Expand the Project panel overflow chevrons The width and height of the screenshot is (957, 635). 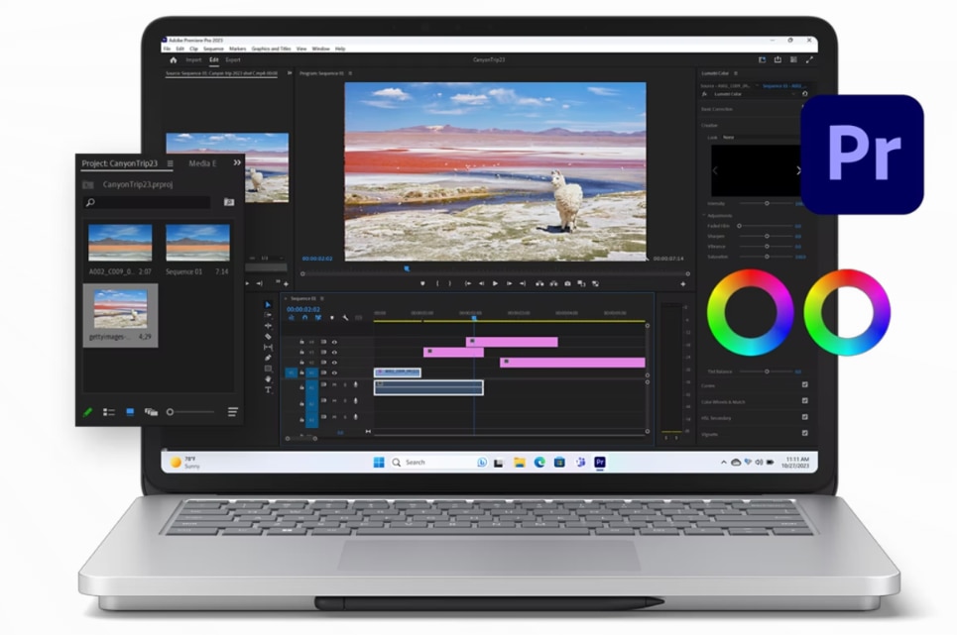237,162
